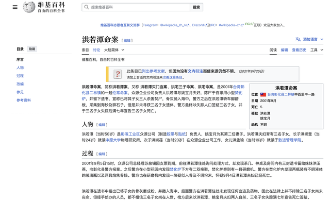Go to 过程 in the contents sidebar
Screen dimensions: 330x201
point(20,76)
